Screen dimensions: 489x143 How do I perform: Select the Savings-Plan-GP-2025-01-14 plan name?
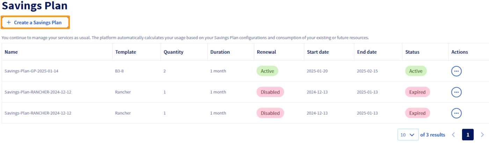point(31,71)
